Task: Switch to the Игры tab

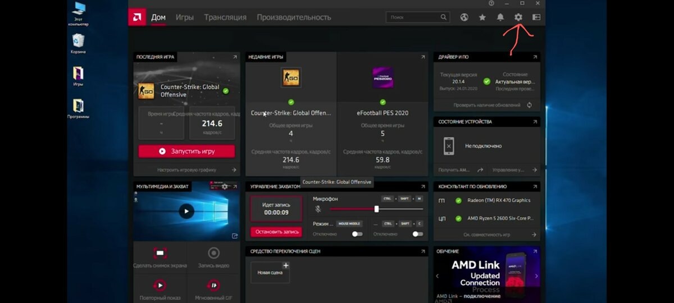Action: point(185,17)
